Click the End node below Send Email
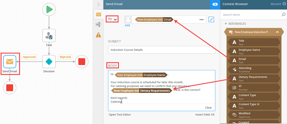Image resolution: width=287 pixels, height=124 pixels. (x=10, y=88)
